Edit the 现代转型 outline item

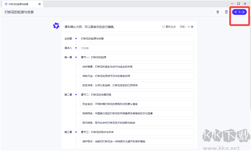click(137, 122)
